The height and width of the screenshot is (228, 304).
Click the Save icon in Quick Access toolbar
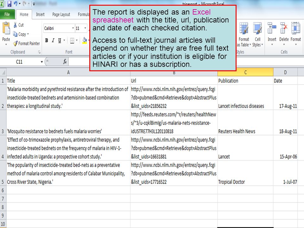[9, 4]
